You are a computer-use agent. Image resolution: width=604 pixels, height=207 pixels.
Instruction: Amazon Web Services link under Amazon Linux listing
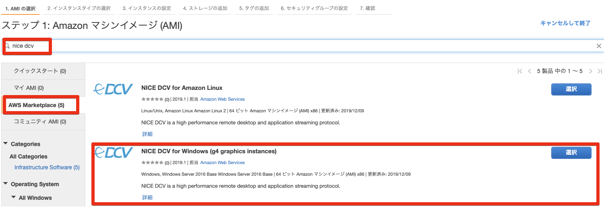(222, 99)
